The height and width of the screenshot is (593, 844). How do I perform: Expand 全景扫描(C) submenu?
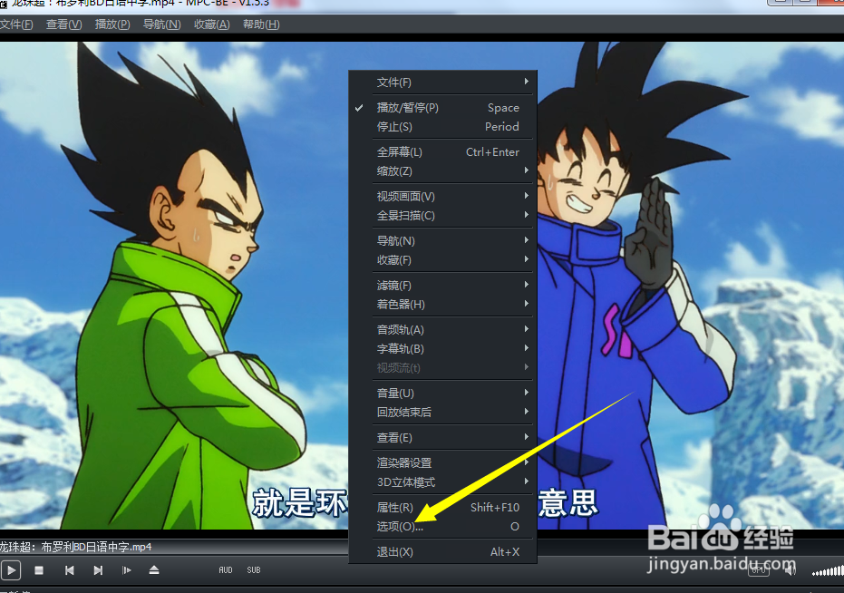442,216
